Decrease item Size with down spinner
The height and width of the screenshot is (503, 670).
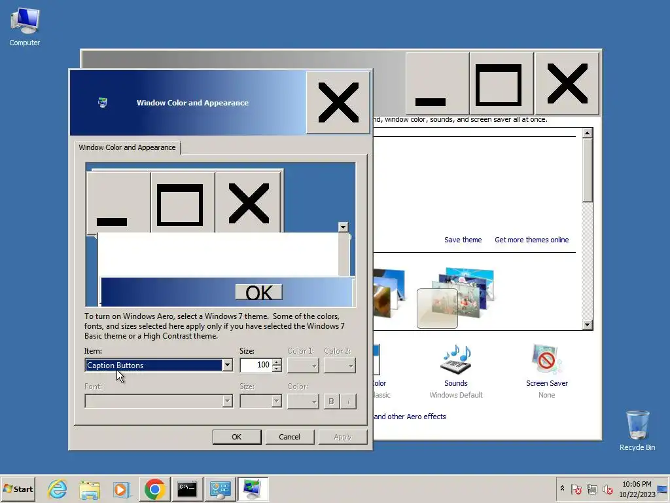pos(277,368)
